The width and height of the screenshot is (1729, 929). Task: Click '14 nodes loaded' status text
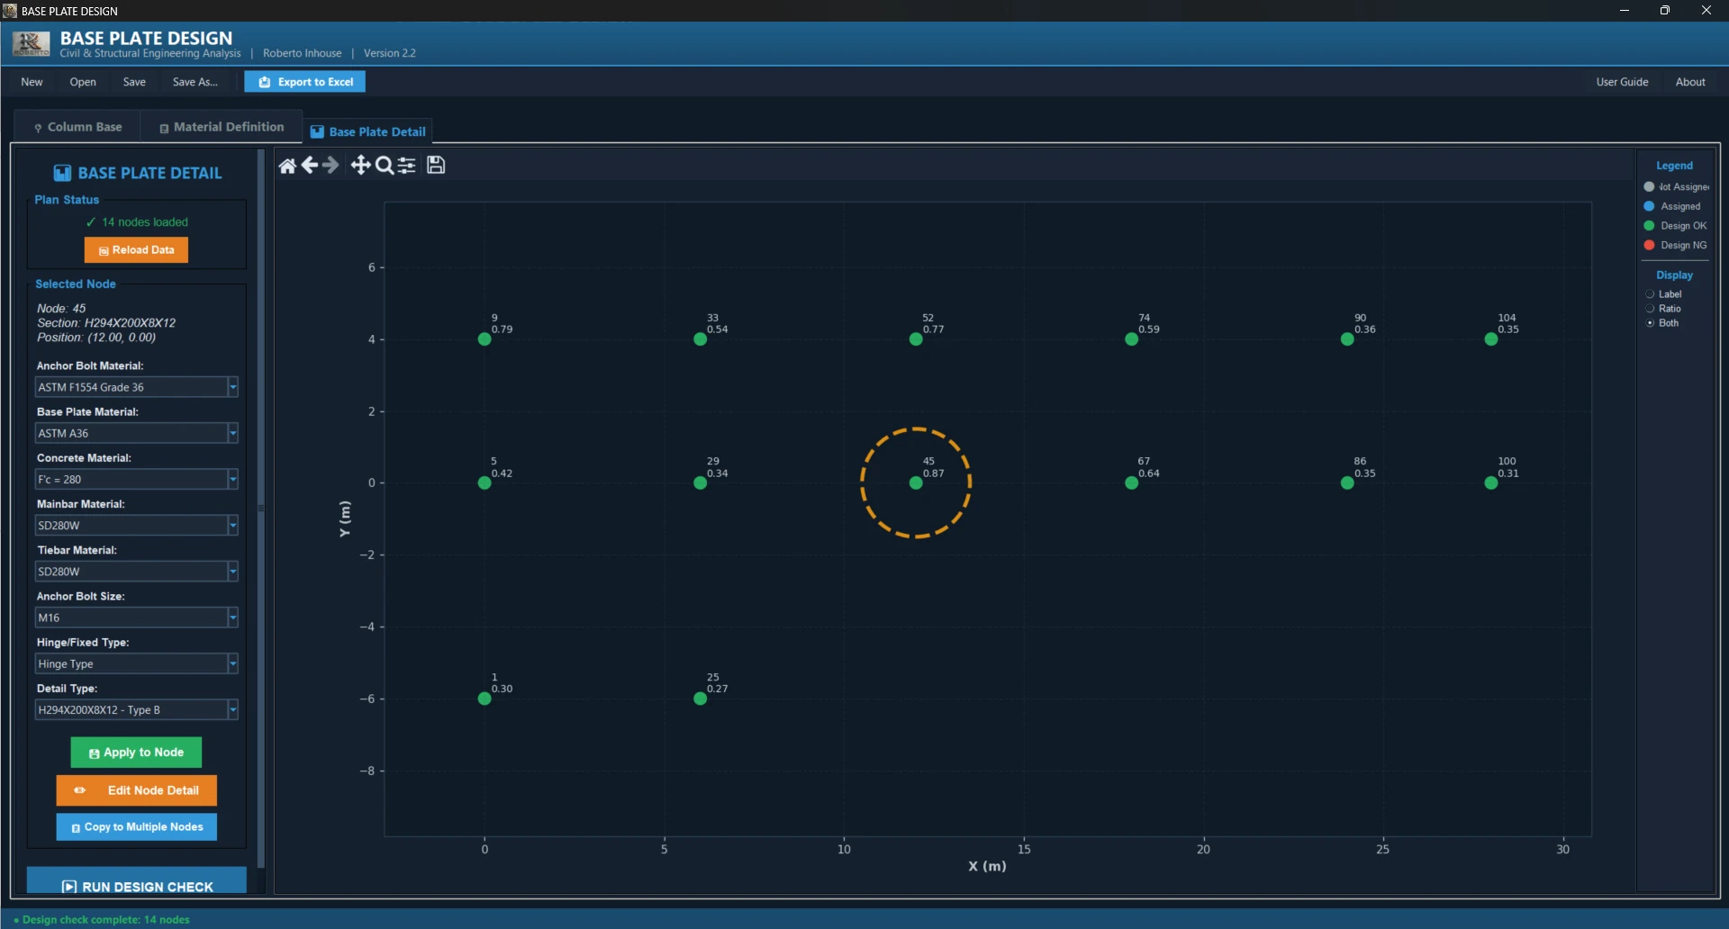[144, 222]
